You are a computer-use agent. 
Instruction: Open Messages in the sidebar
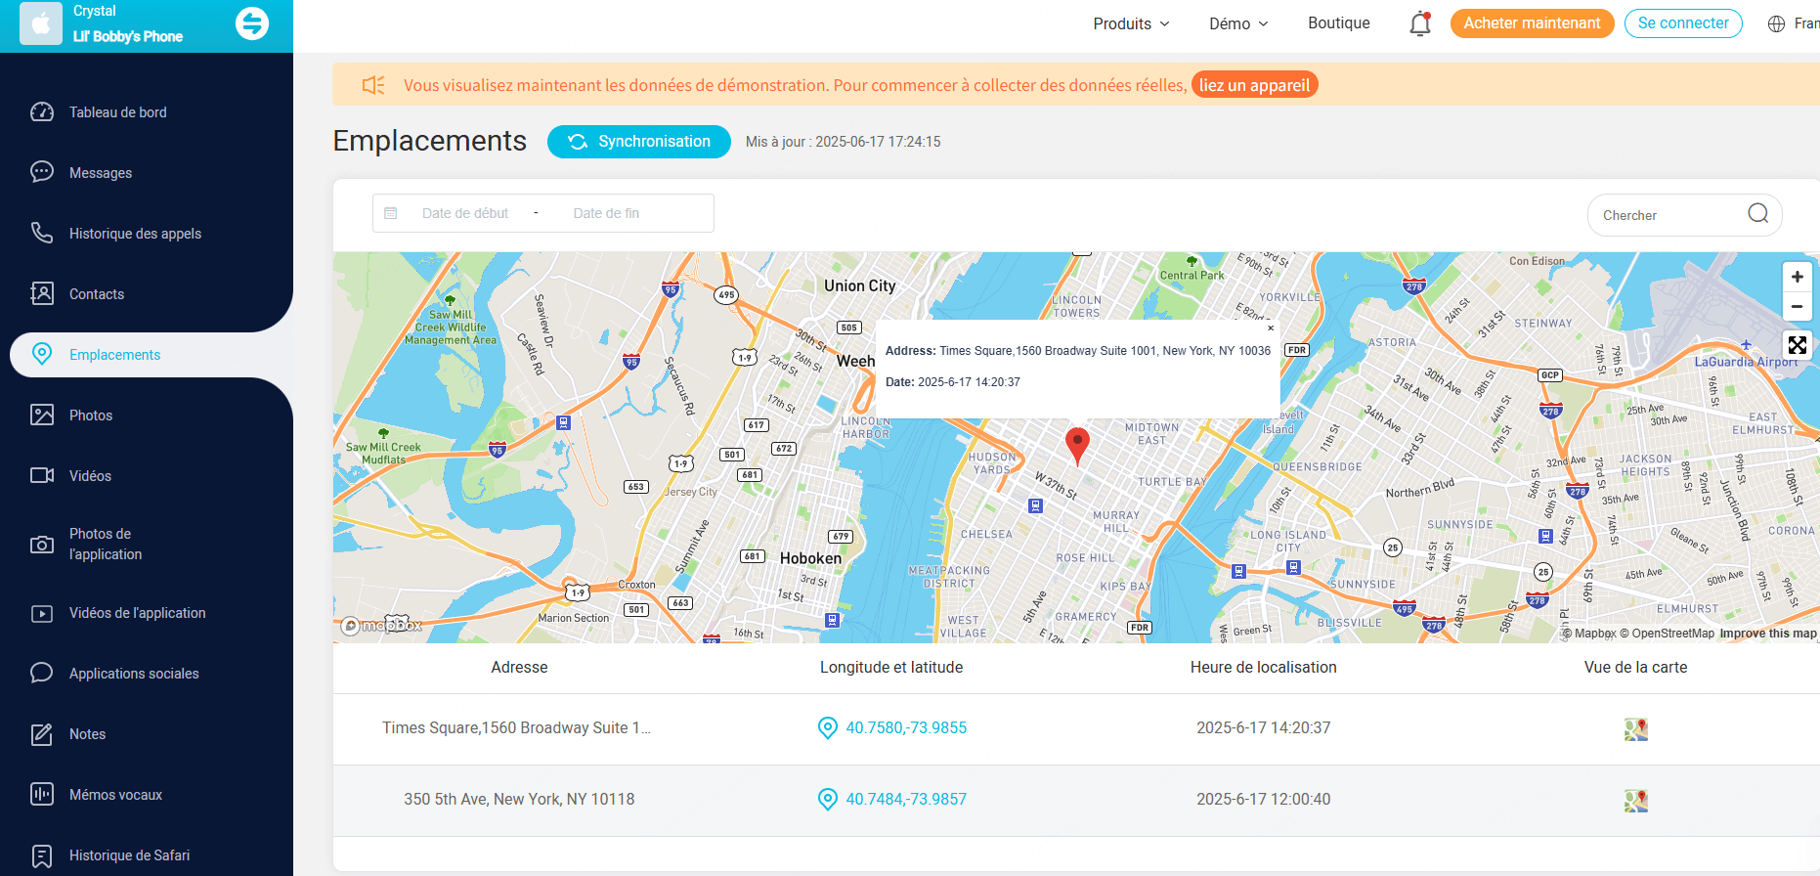coord(101,173)
